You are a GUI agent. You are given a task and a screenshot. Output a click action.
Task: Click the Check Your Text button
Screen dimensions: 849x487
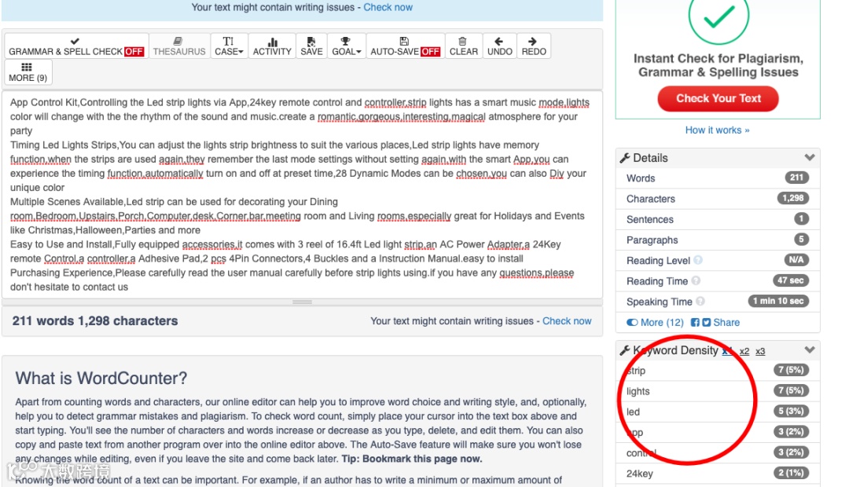pyautogui.click(x=718, y=98)
